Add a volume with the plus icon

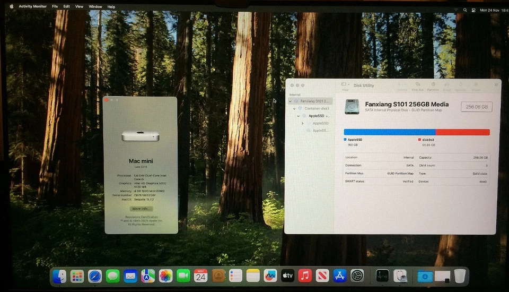pos(399,84)
